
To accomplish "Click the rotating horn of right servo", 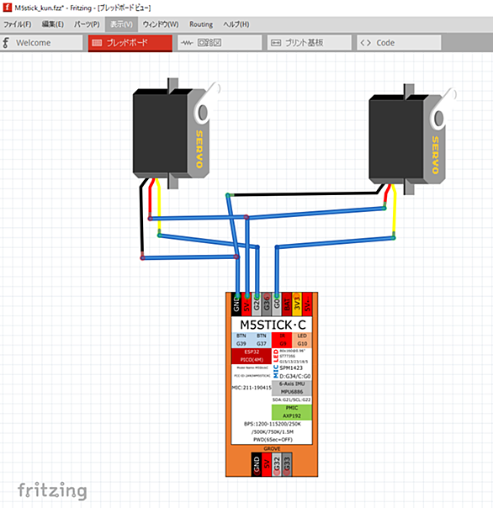I will tap(443, 108).
